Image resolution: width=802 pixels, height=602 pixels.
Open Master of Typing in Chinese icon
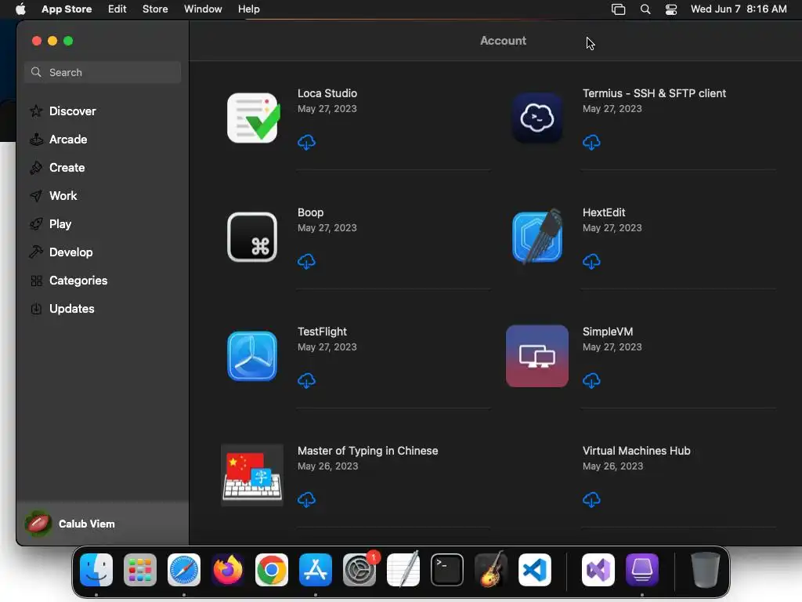[x=252, y=476]
